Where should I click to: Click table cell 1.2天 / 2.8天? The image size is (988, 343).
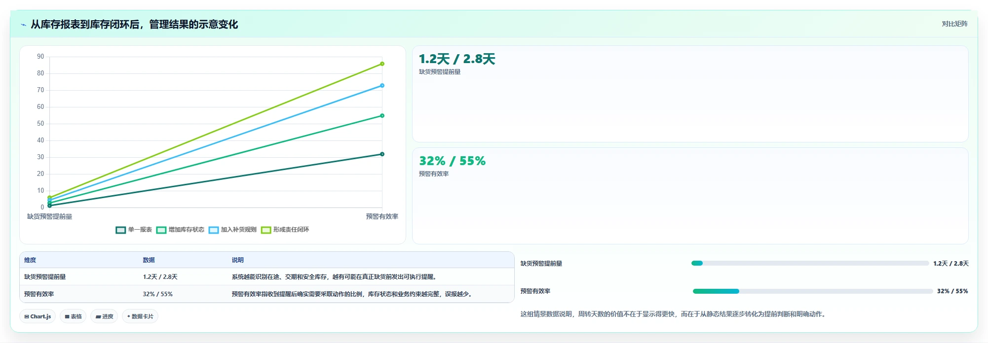pyautogui.click(x=160, y=277)
